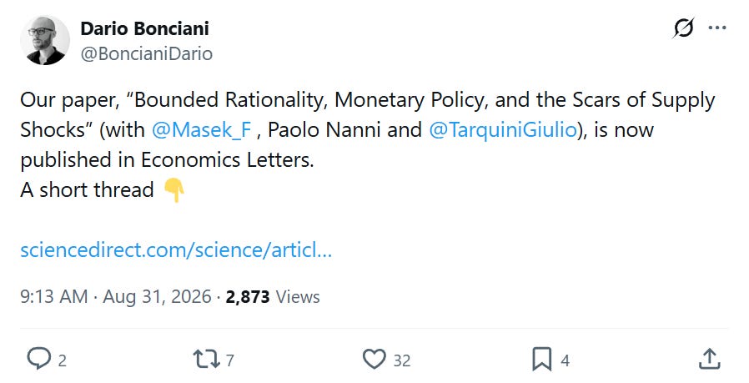This screenshot has height=383, width=749.
Task: Select the like count number 32
Action: (x=402, y=360)
